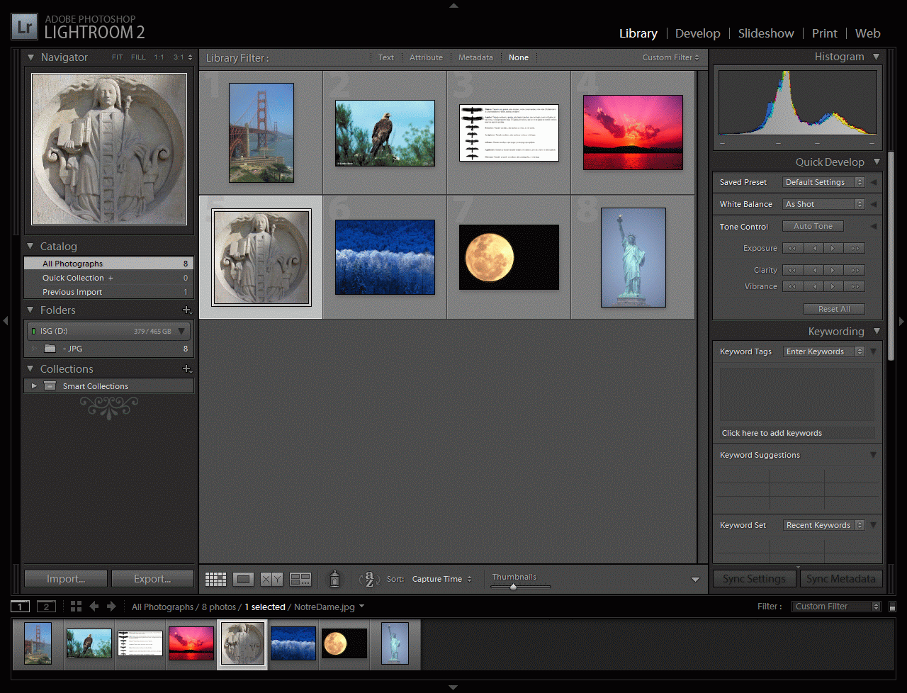Hide right panel with edge arrow
This screenshot has width=907, height=693.
tap(901, 321)
